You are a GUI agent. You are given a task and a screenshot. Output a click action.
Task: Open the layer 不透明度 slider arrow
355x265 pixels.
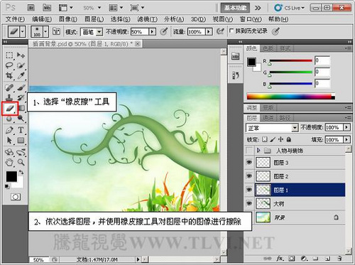pyautogui.click(x=346, y=127)
